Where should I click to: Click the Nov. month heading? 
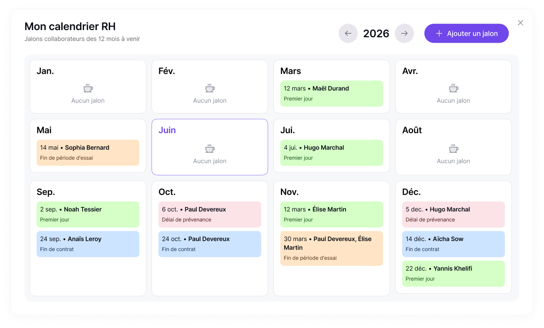click(x=289, y=192)
